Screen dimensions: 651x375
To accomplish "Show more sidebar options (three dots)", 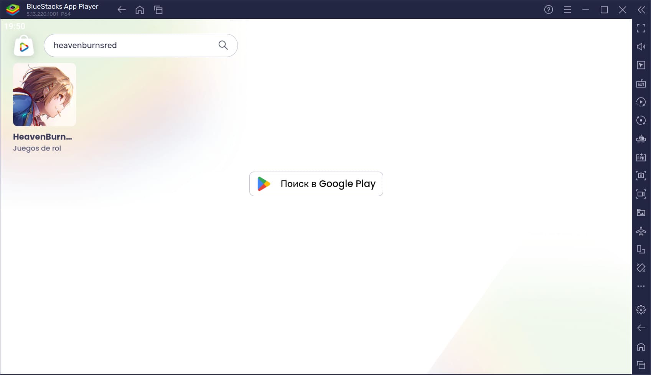I will pos(641,286).
